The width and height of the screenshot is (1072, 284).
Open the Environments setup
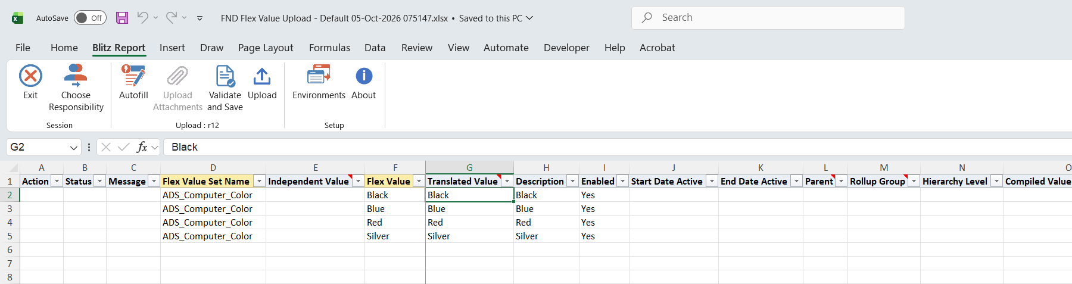319,82
